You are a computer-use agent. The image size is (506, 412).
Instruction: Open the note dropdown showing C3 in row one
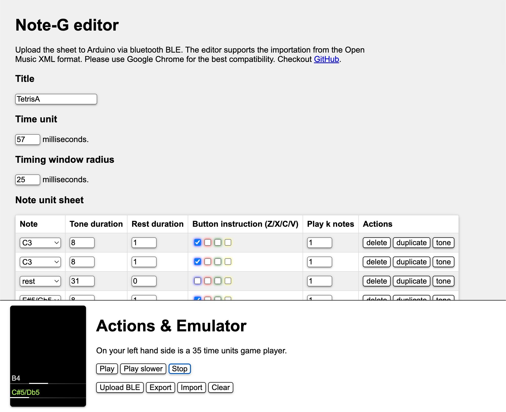pyautogui.click(x=40, y=243)
